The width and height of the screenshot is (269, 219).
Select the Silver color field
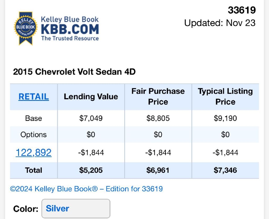[x=76, y=208]
